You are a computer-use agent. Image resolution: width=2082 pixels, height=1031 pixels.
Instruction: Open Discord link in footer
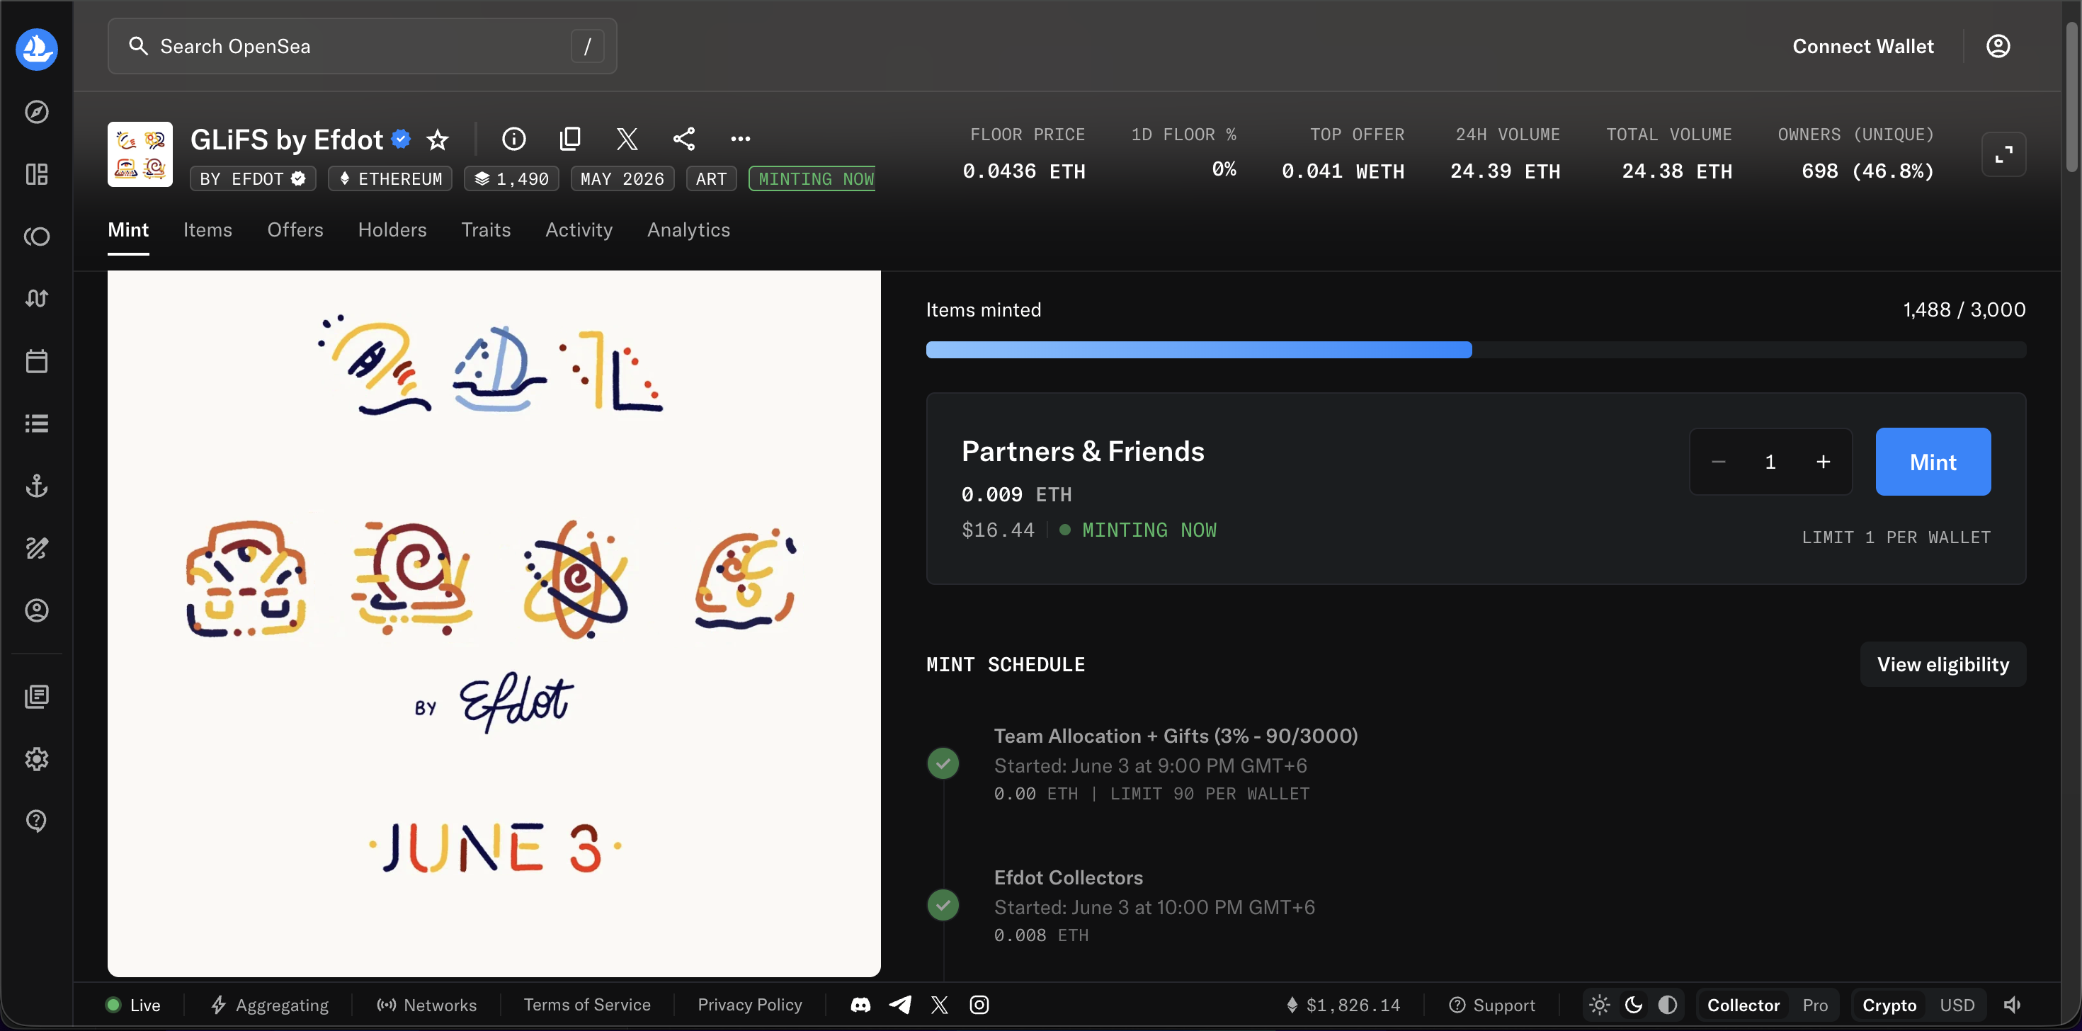(x=860, y=1004)
